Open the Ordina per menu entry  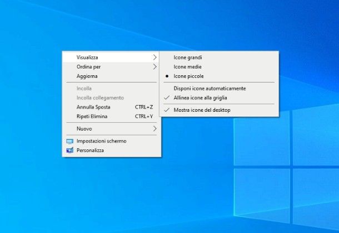coord(111,67)
